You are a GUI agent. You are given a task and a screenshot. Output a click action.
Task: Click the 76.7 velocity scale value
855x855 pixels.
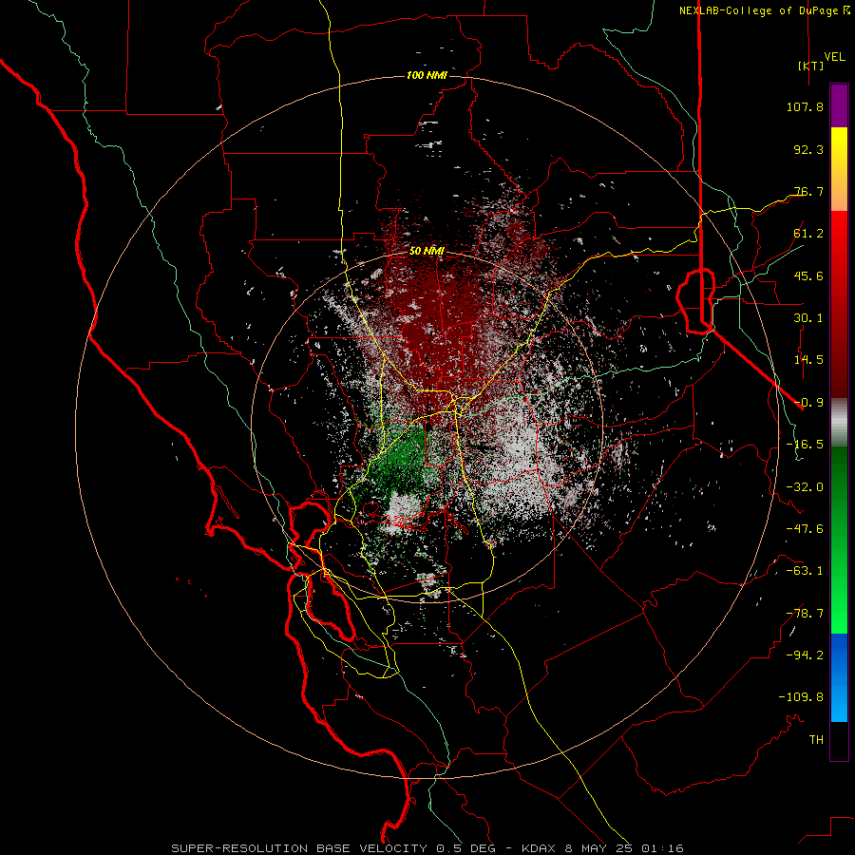[x=808, y=191]
